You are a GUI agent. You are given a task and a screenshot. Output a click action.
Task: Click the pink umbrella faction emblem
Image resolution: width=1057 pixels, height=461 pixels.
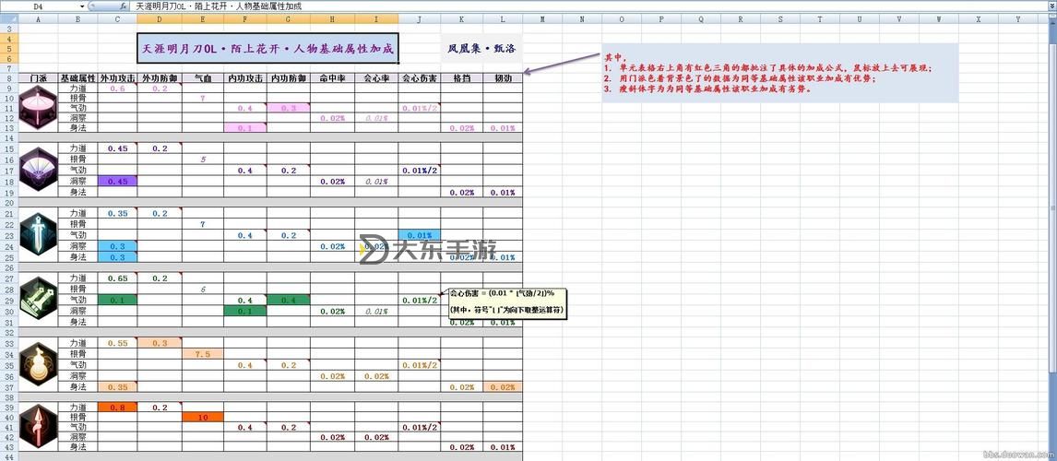(x=37, y=108)
